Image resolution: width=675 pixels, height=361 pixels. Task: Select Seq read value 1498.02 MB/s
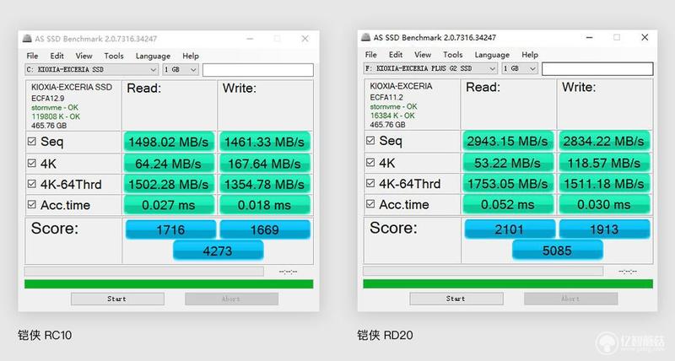169,142
